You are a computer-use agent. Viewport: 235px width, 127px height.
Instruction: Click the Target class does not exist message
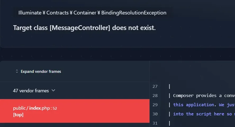tap(84, 28)
